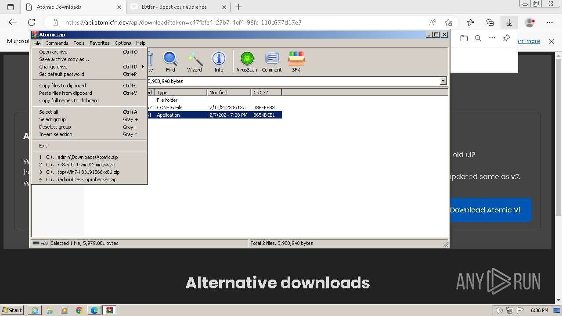Follow the Learn more link
Screen dimensions: 562x316
529,41
